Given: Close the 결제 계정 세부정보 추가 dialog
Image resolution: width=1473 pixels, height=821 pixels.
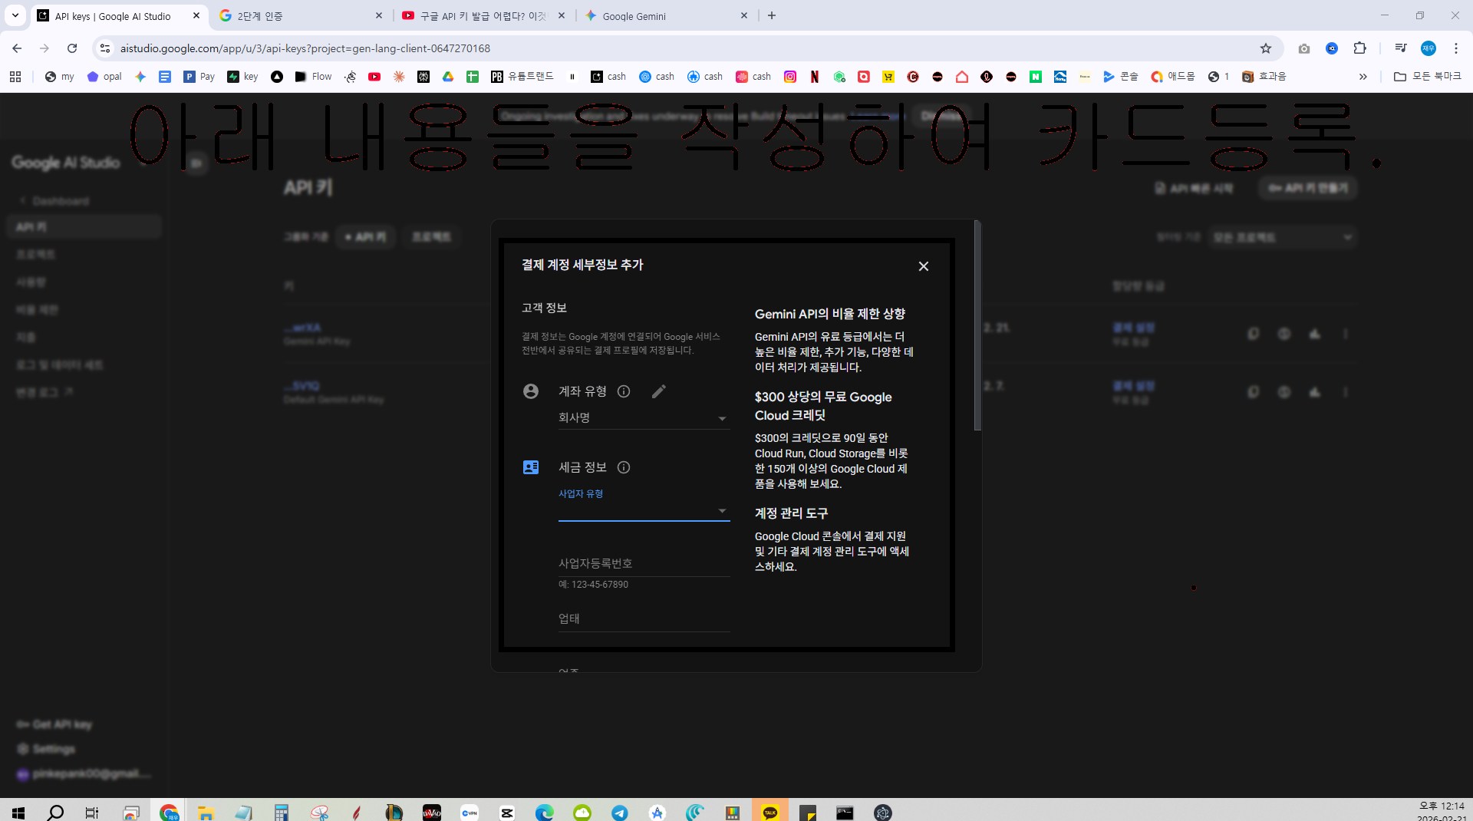Looking at the screenshot, I should (923, 266).
